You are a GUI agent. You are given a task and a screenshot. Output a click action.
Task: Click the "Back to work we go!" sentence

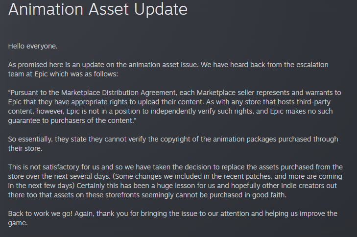tap(44, 213)
